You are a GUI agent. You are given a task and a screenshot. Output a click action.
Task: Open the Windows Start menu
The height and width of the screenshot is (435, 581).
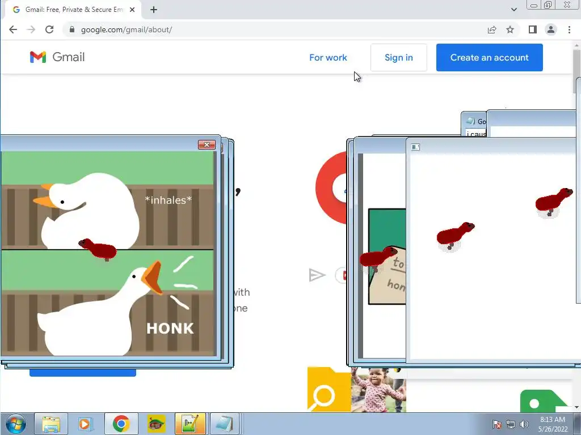[x=15, y=424]
